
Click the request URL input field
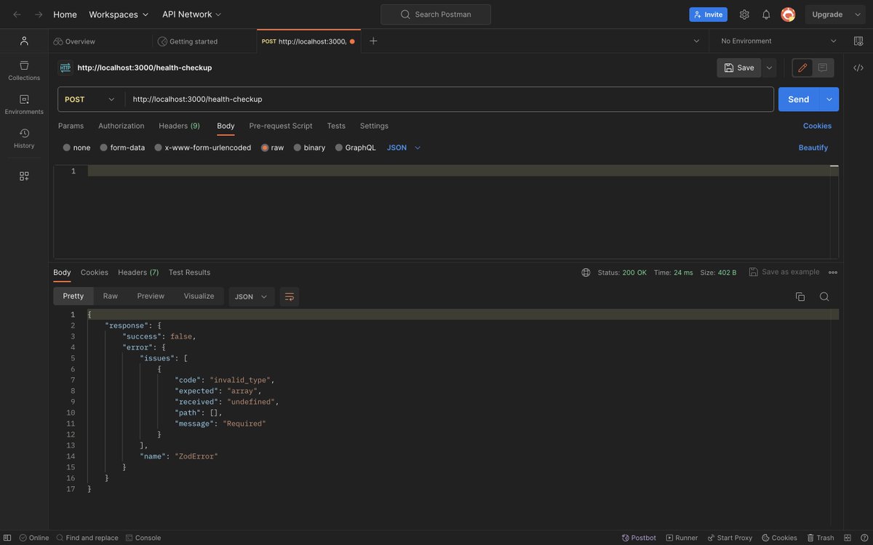449,99
